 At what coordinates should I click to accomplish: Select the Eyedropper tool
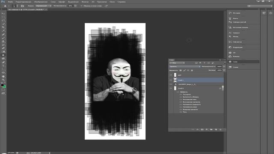(3, 31)
